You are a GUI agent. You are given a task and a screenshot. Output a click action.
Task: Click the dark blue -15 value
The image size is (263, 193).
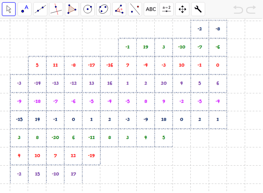[19, 120]
